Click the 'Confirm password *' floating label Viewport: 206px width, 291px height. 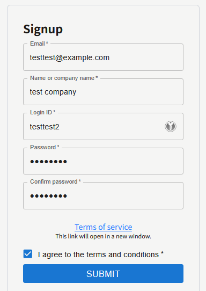[55, 181]
